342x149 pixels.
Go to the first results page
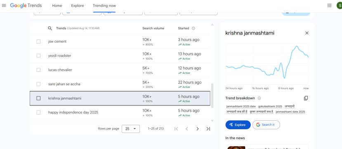point(176,128)
